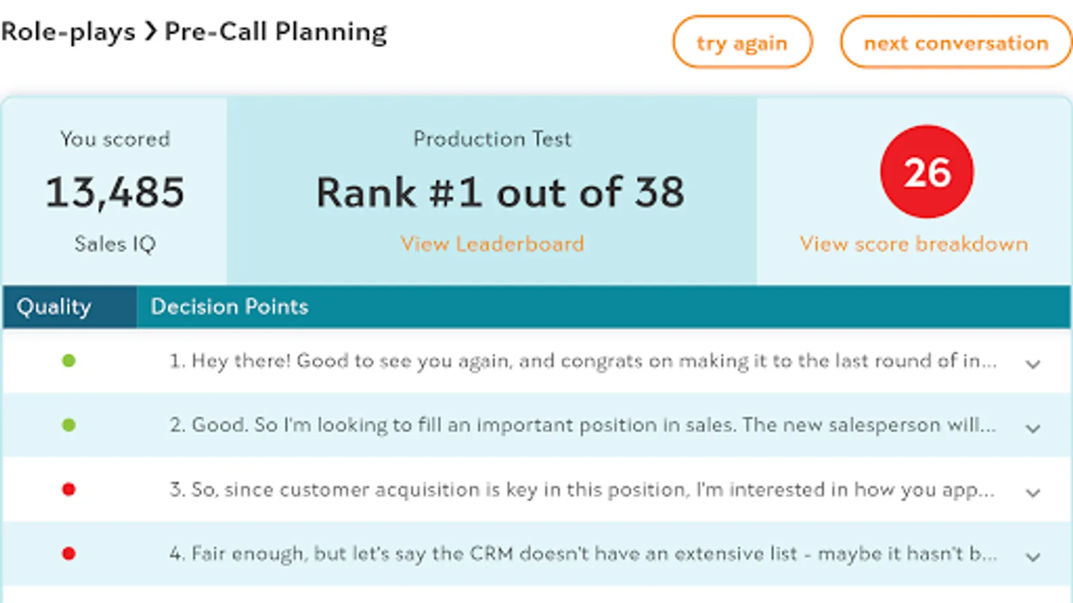Open the 'Fair enough, but let's say' row
This screenshot has width=1073, height=603.
(582, 554)
